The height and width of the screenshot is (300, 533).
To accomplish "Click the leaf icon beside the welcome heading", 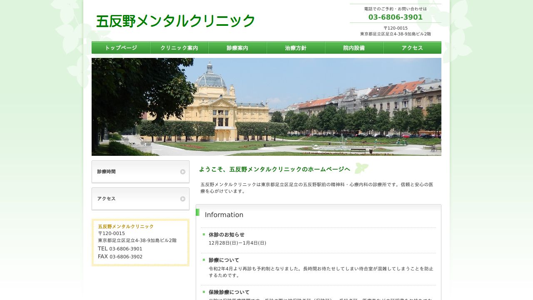I will 361,168.
